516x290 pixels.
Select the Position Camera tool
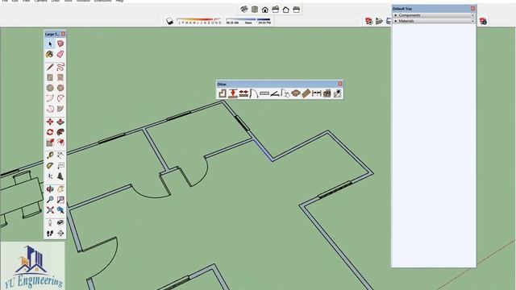point(50,223)
